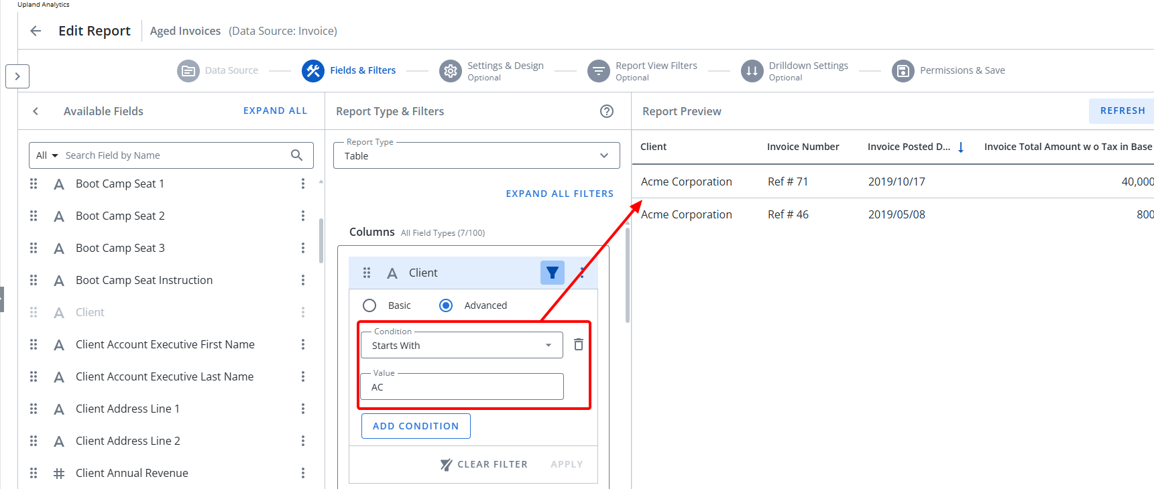Click the ADD CONDITION button
This screenshot has height=489, width=1154.
[x=416, y=426]
